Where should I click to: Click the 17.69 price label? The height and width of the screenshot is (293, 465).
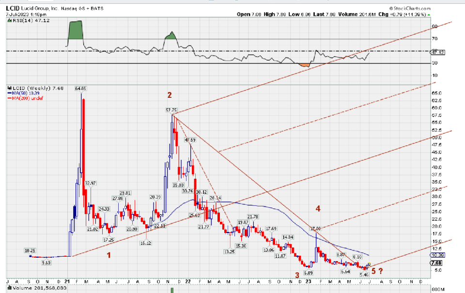[271, 229]
